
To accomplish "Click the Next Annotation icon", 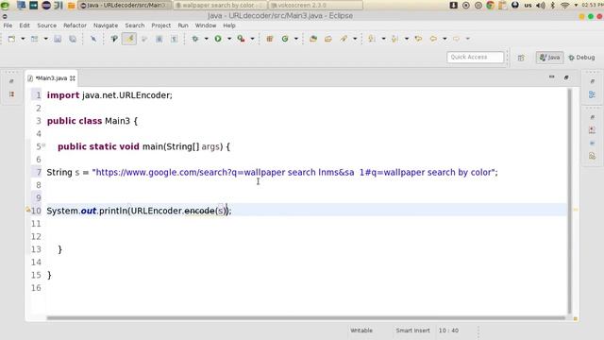I will pos(372,39).
